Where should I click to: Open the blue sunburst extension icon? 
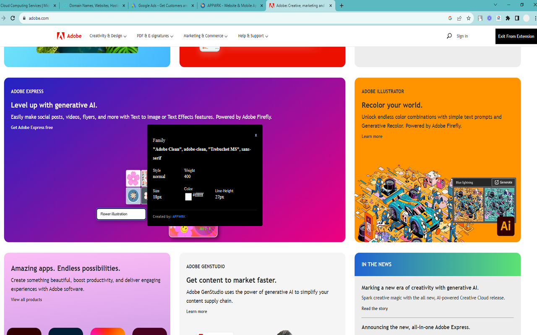pyautogui.click(x=489, y=18)
